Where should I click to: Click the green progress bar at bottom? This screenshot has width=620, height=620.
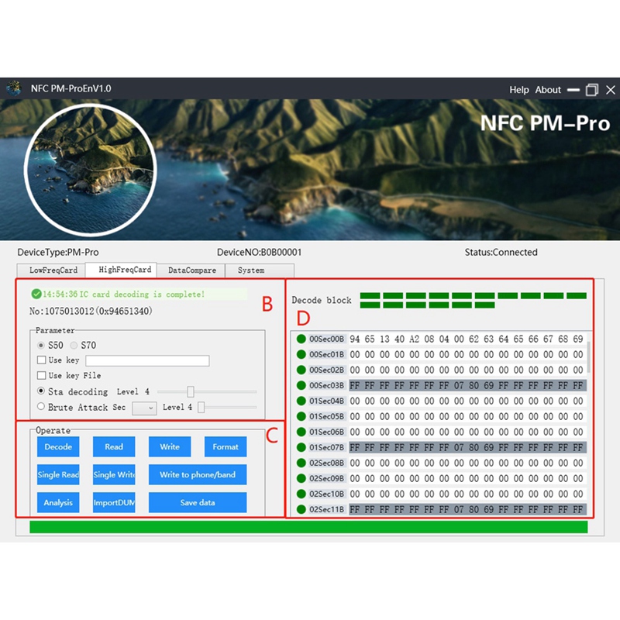(308, 527)
